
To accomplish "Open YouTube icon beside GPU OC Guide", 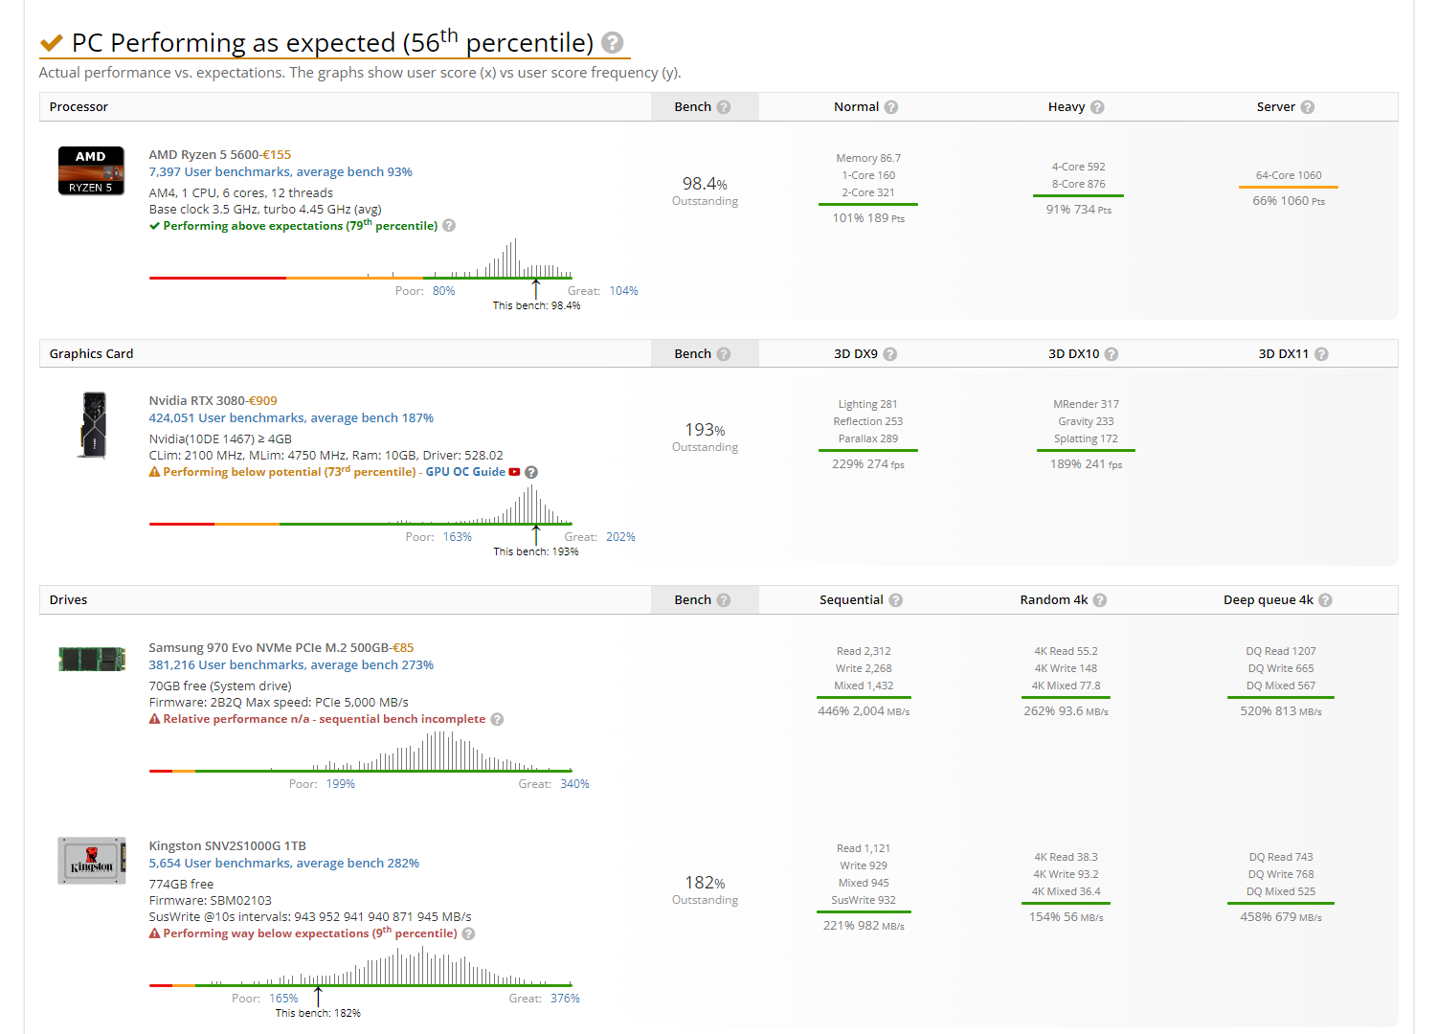I will point(515,472).
